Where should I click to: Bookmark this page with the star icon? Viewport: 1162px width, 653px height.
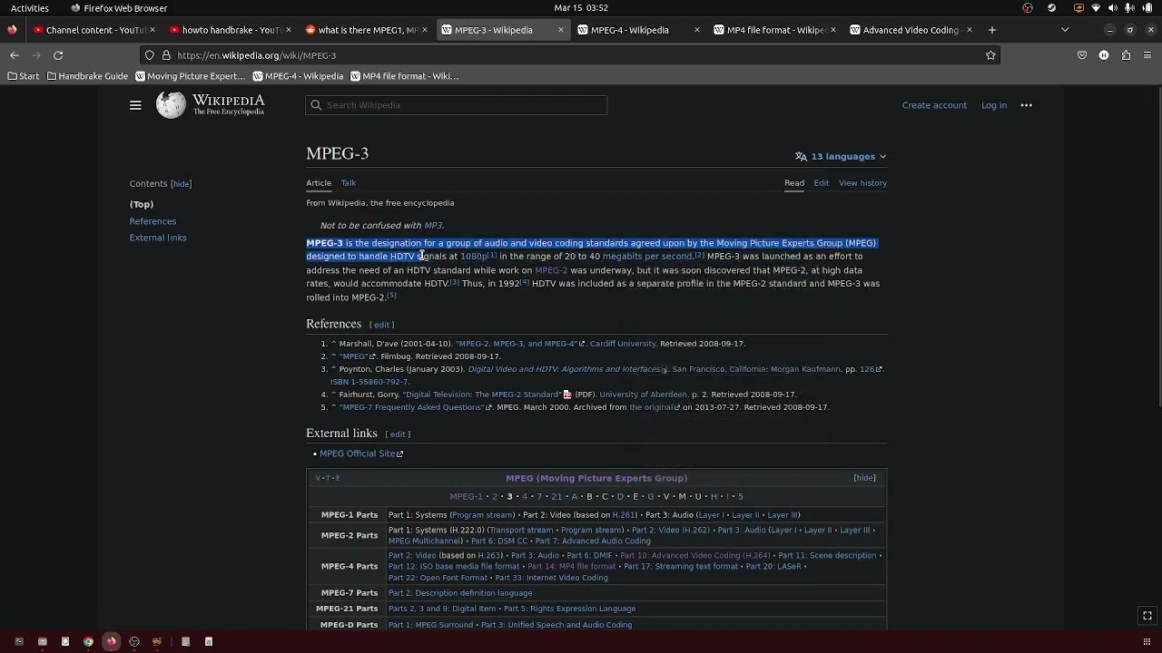990,55
